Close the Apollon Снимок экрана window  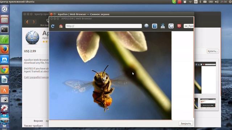pos(51,14)
